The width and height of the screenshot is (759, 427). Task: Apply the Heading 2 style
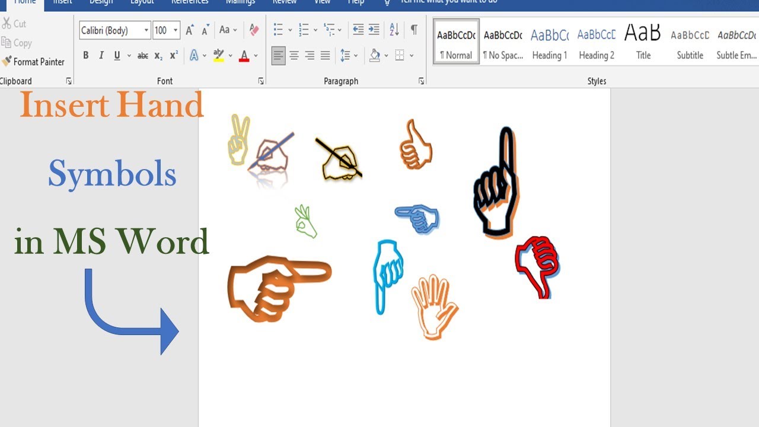pyautogui.click(x=597, y=42)
